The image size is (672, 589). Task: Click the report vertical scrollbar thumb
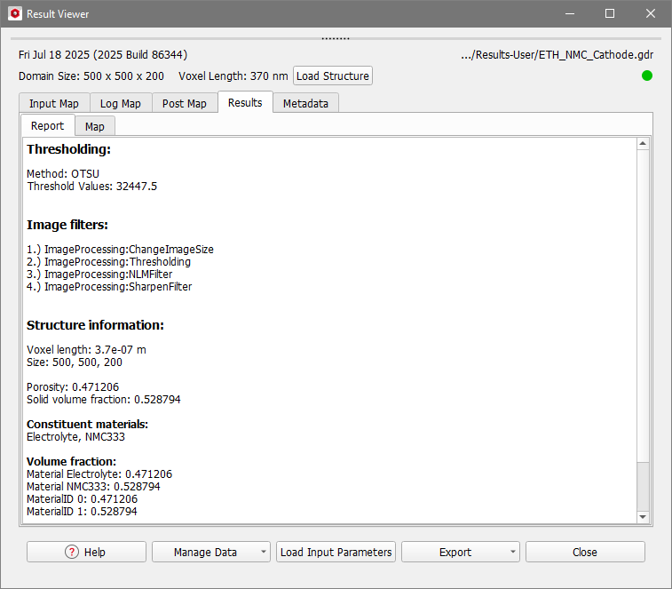click(x=644, y=484)
